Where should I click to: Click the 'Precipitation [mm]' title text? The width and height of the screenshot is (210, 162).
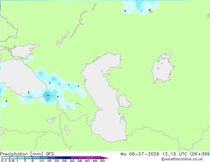tap(22, 154)
